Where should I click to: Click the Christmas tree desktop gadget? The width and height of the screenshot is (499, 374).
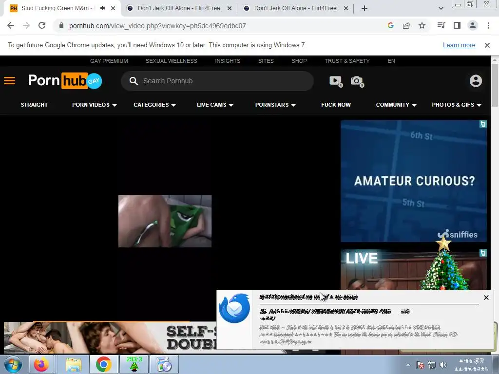pyautogui.click(x=445, y=264)
